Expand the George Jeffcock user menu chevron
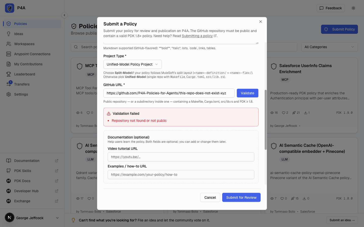This screenshot has height=227, width=364. click(x=57, y=218)
